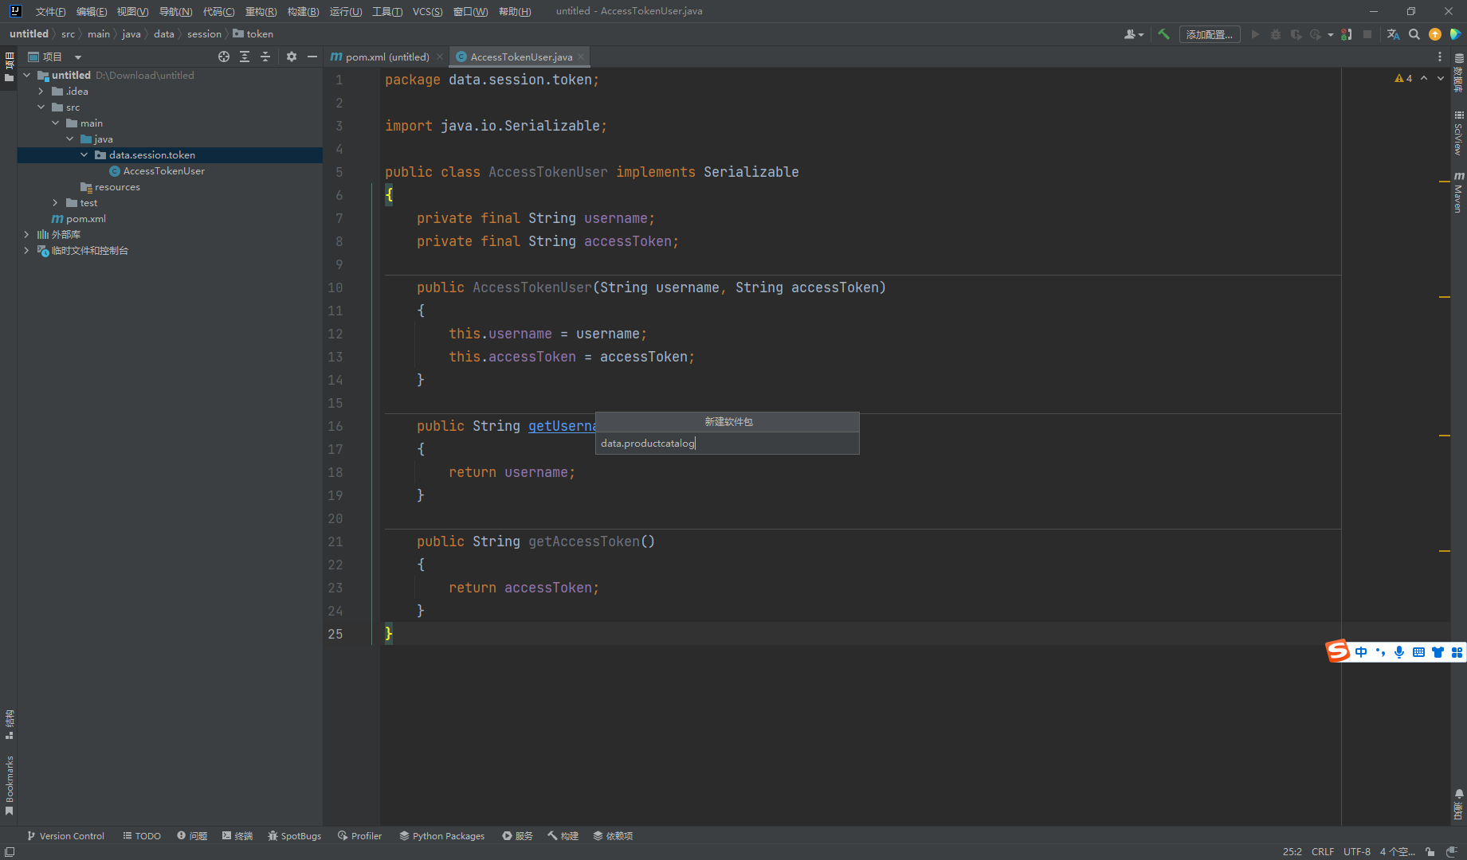The width and height of the screenshot is (1467, 860).
Task: Click the Expand All icon in project panel
Action: pyautogui.click(x=245, y=57)
